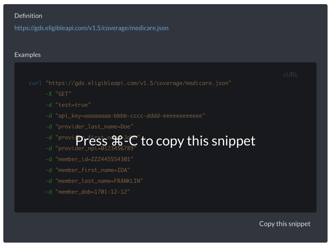
Task: Click the Copy this snippet button
Action: [x=285, y=224]
